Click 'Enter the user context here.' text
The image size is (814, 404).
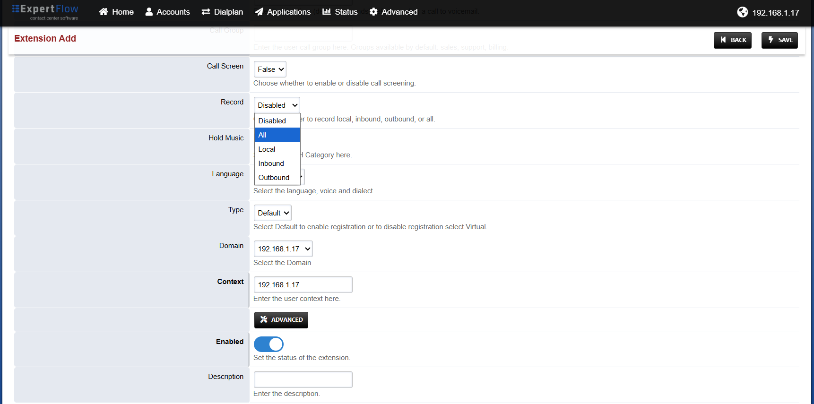click(297, 299)
